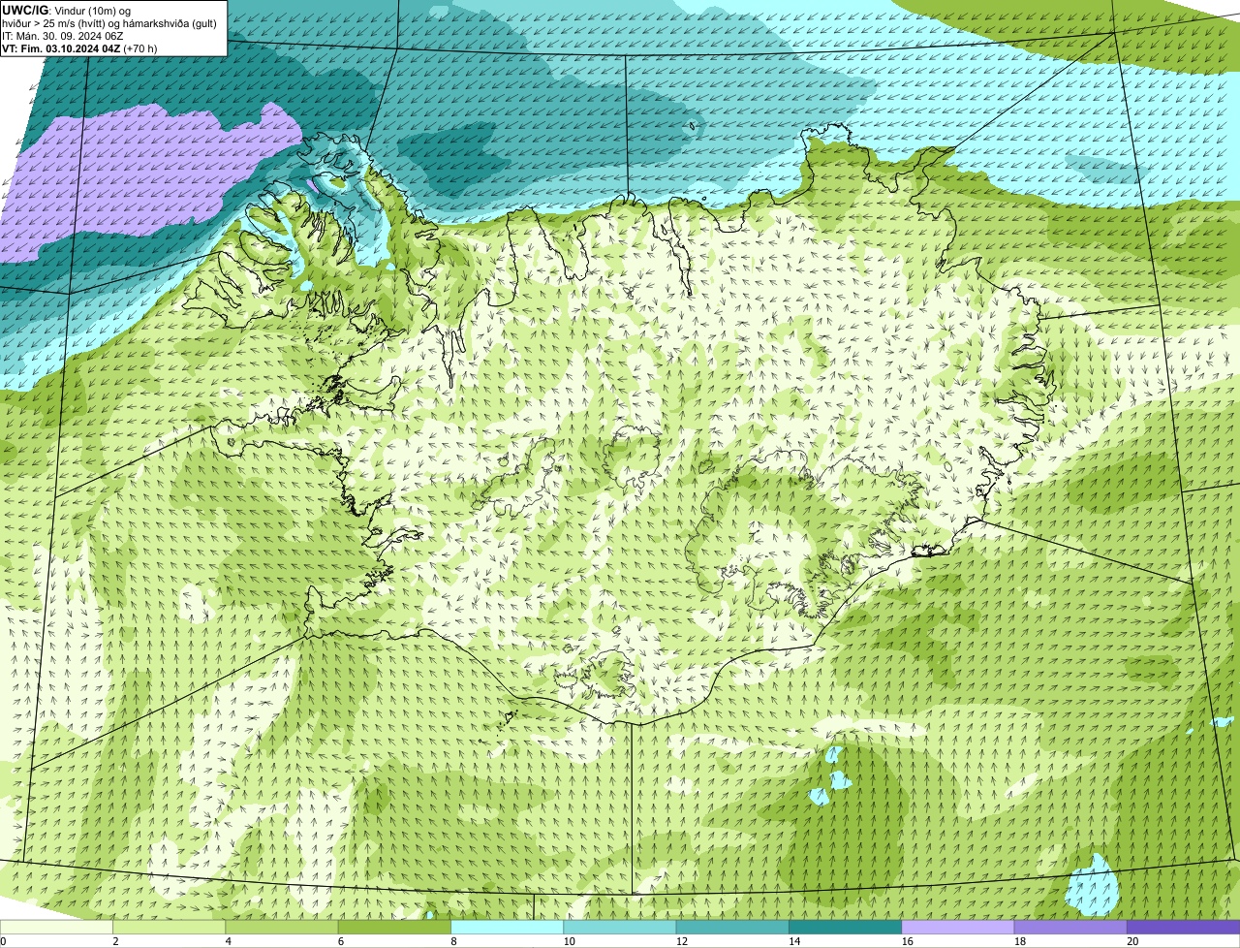
Task: Click the 10–12 turquoise legend swatch
Action: tap(620, 927)
